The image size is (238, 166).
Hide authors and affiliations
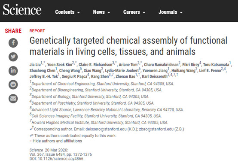pos(56,141)
